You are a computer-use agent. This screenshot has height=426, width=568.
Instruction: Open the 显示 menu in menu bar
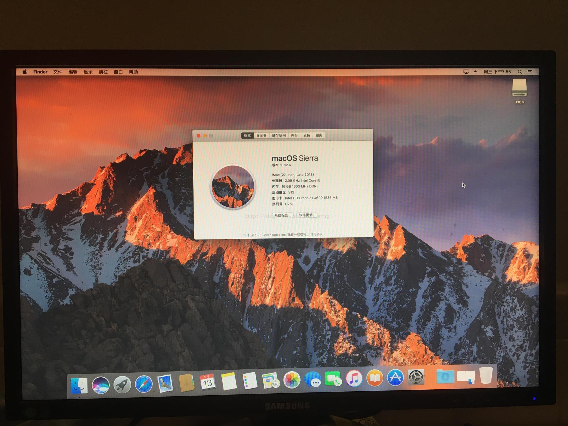pos(88,72)
